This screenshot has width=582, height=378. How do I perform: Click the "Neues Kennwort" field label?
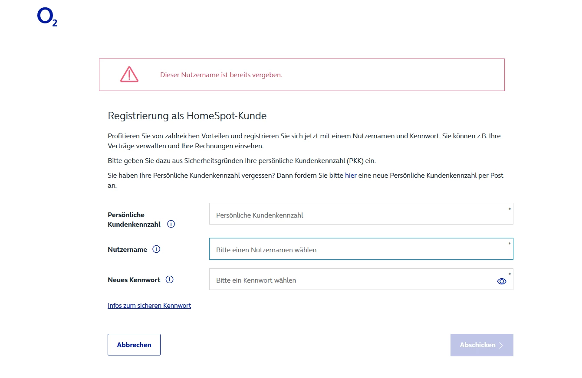pos(134,280)
